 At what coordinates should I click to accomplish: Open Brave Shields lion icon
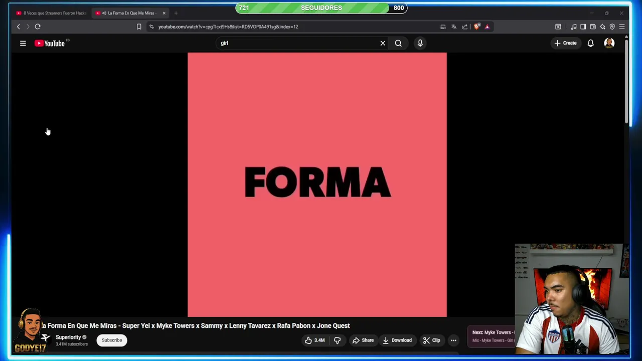(x=476, y=27)
